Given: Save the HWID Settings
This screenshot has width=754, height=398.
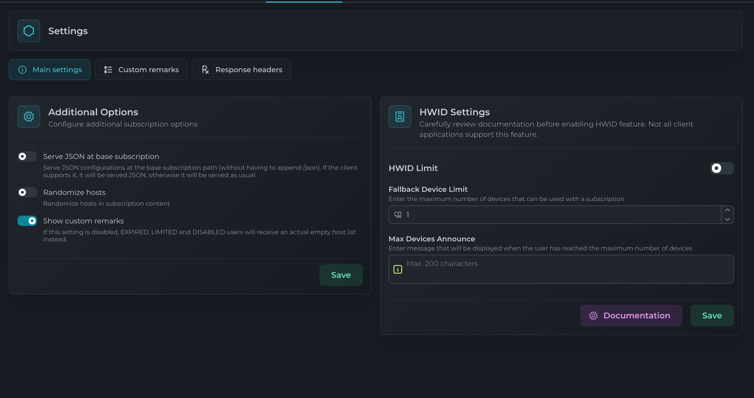Looking at the screenshot, I should tap(712, 316).
